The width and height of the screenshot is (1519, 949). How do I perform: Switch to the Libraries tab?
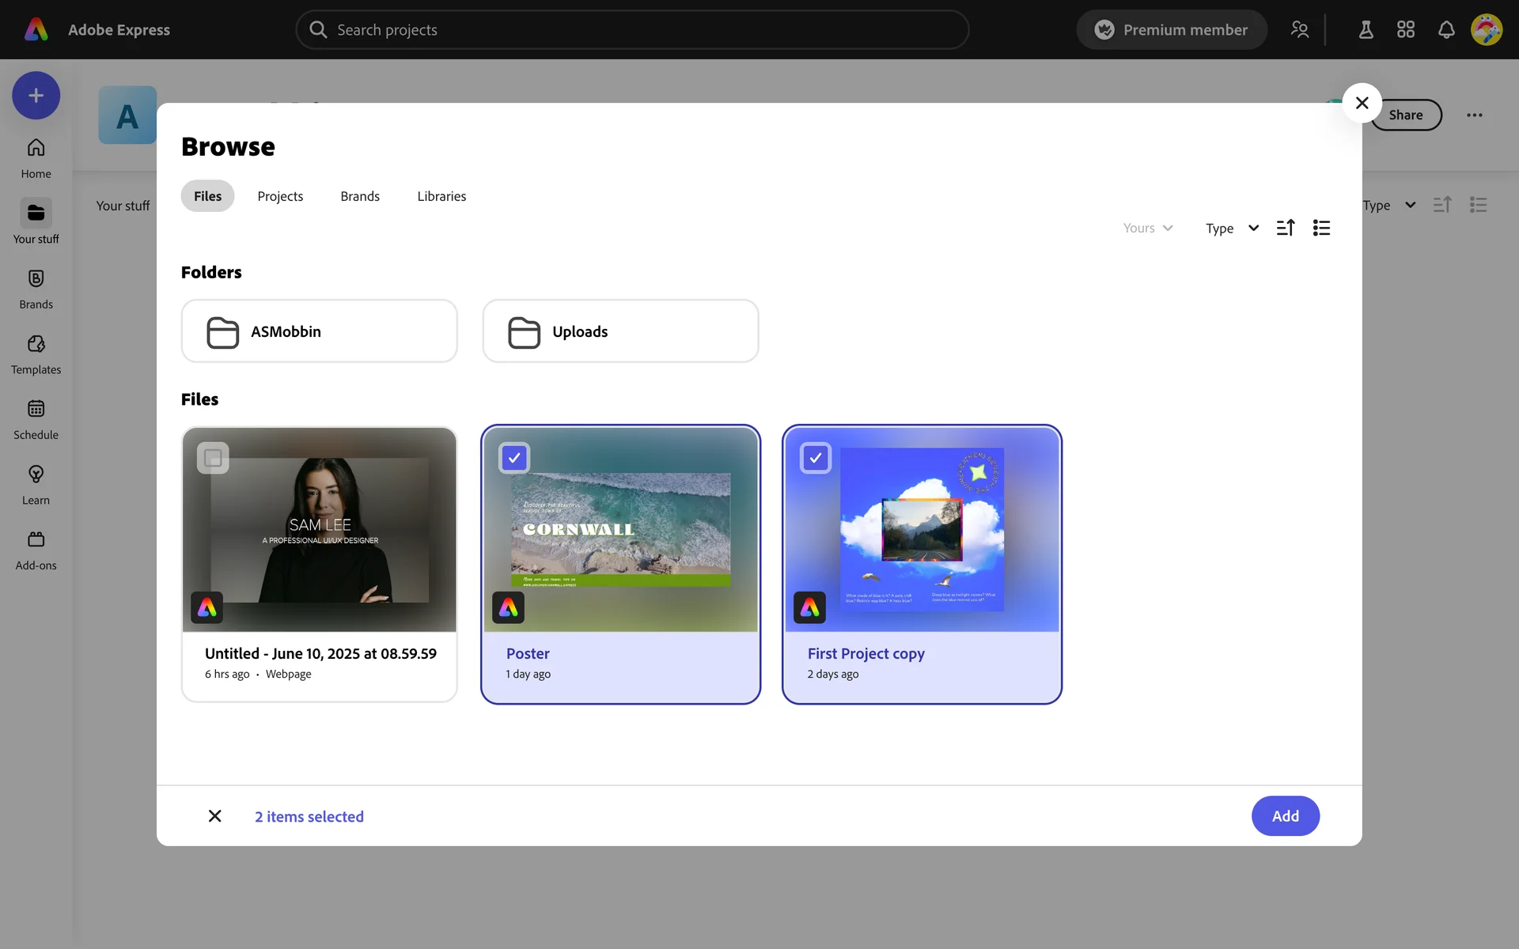441,196
